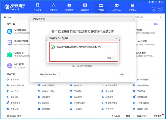
Task: Close the 发送描述文件到设备 dialog
Action: pyautogui.click(x=116, y=39)
